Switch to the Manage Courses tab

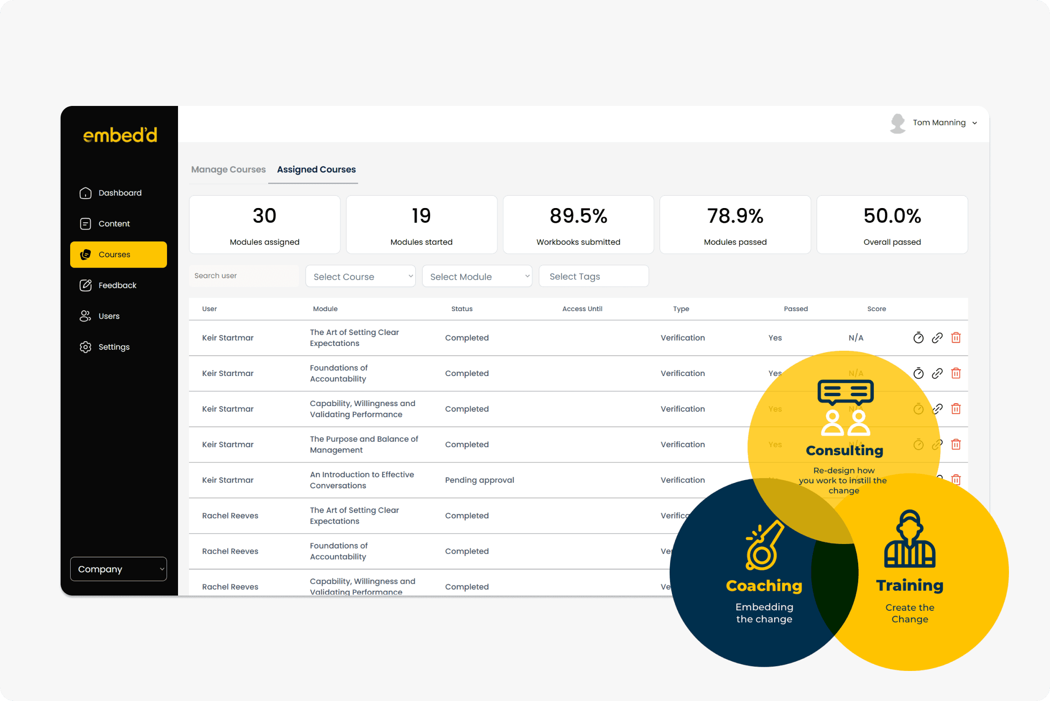click(x=228, y=169)
